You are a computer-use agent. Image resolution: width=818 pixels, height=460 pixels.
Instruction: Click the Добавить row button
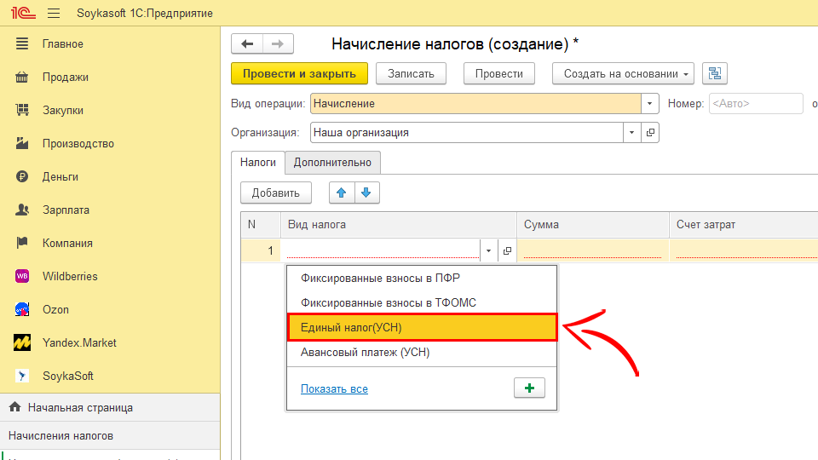(276, 193)
